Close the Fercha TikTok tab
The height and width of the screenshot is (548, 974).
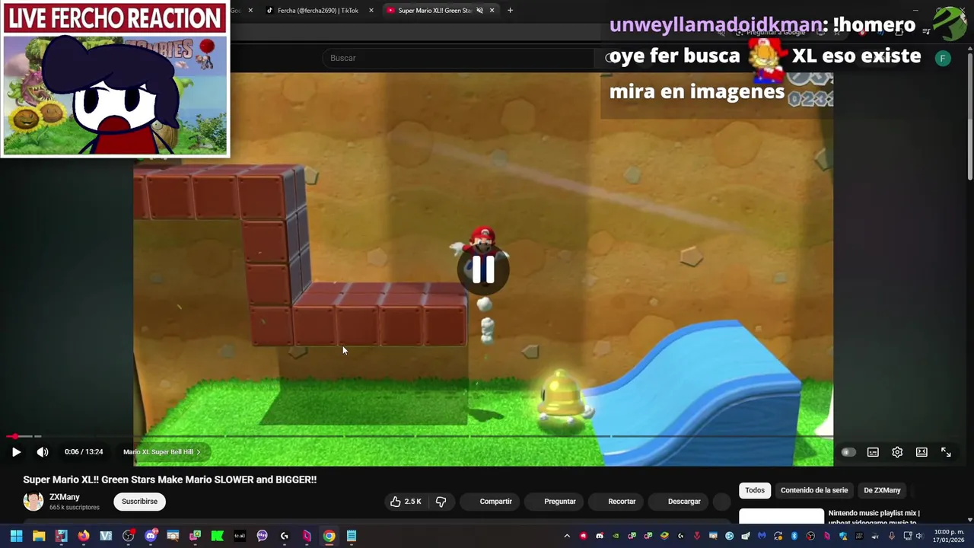(371, 11)
